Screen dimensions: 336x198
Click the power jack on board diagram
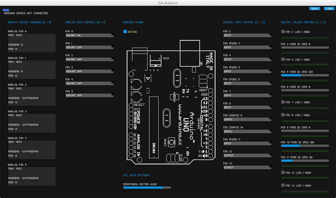140,59
